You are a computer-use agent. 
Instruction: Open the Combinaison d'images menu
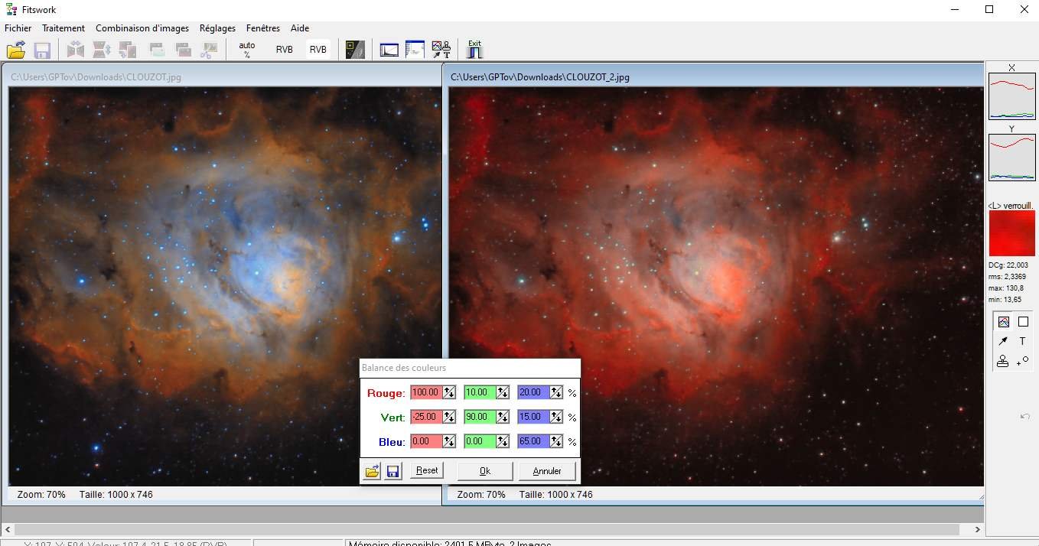(142, 28)
